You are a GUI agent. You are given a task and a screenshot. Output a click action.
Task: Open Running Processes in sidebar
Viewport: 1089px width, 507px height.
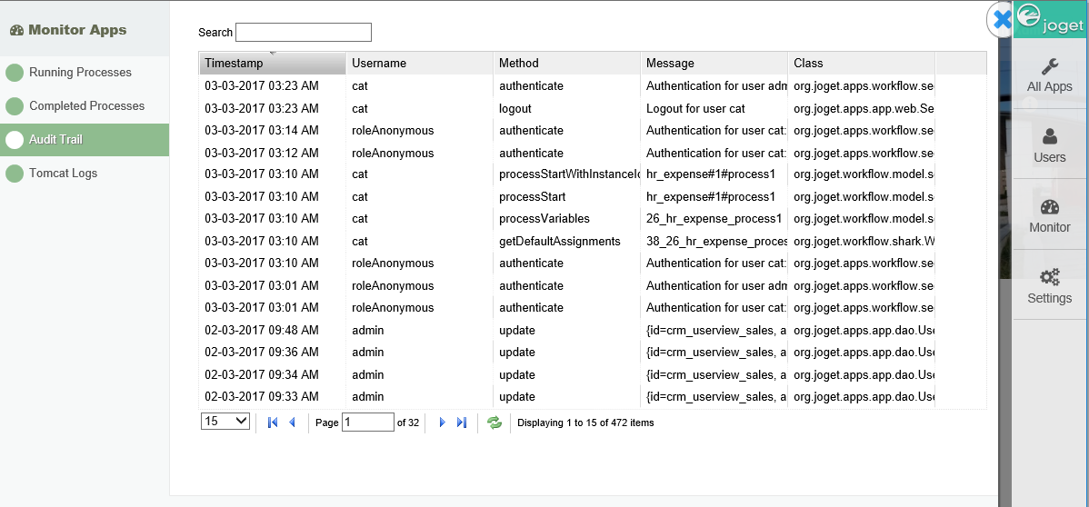(80, 73)
